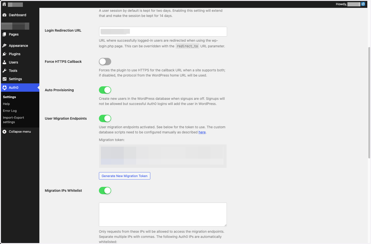
Task: Open the Dashboard menu item
Action: 20,15
